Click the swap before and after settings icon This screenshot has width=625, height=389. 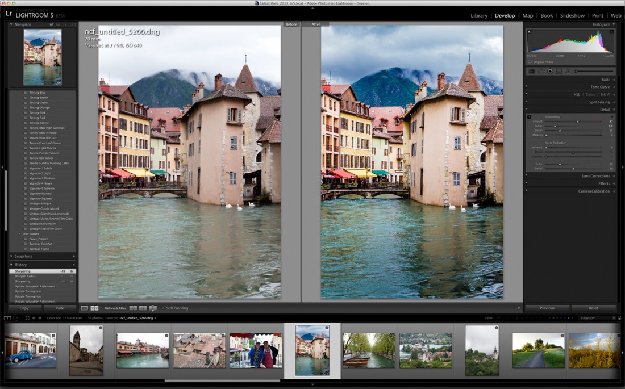153,308
